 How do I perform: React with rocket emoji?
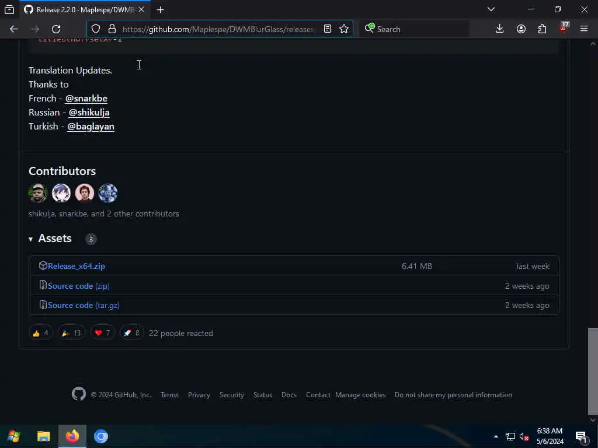pyautogui.click(x=131, y=333)
